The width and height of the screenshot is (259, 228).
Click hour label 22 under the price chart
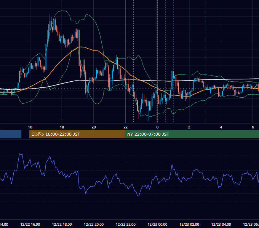coord(126,127)
